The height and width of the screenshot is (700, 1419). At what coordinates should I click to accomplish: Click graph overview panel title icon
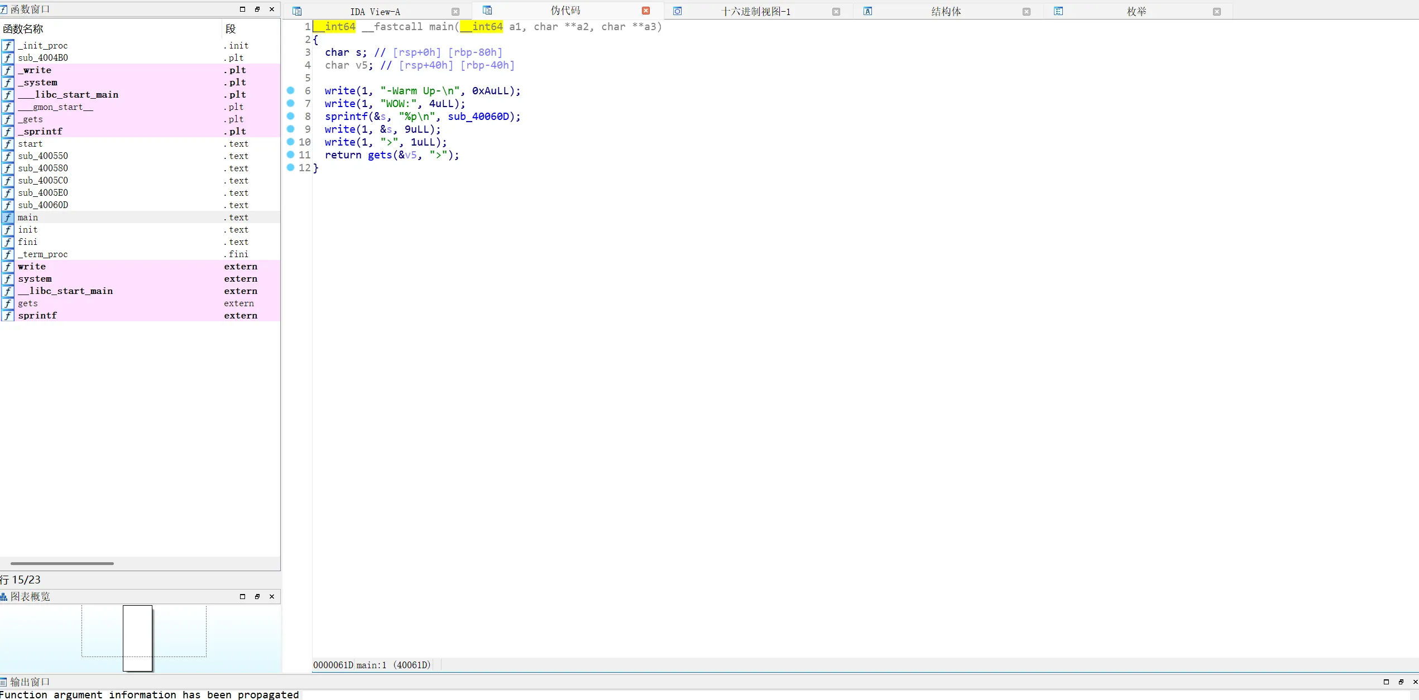pos(4,597)
